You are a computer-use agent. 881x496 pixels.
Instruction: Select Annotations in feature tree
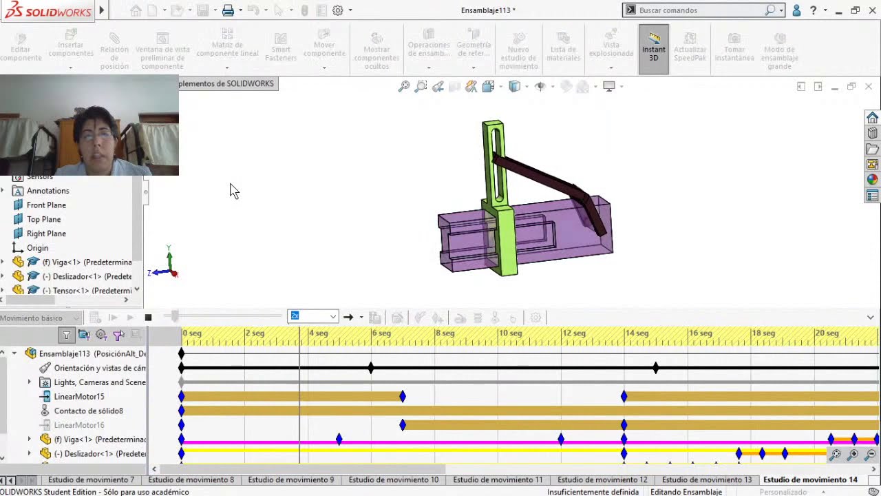point(47,191)
